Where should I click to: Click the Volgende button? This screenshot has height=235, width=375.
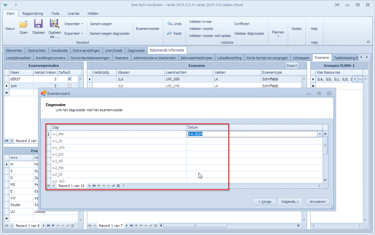pos(290,202)
